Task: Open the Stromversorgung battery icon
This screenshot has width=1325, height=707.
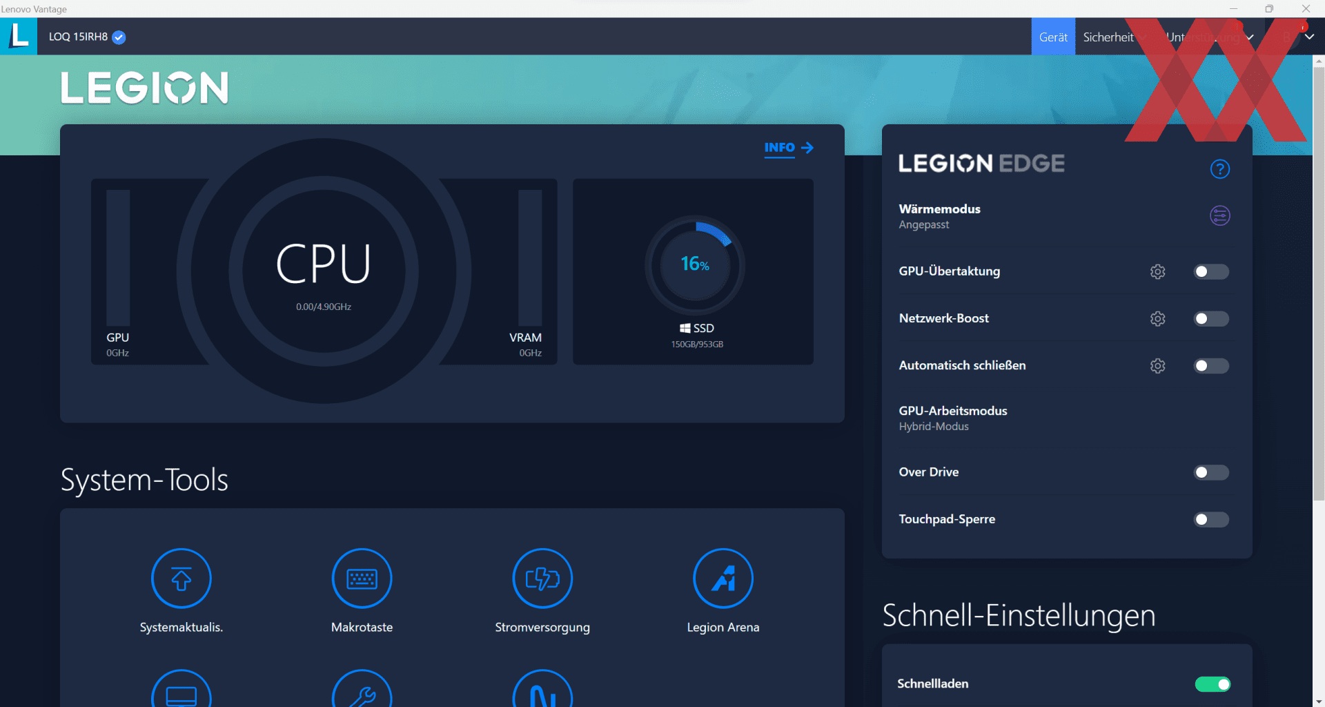Action: (x=542, y=579)
